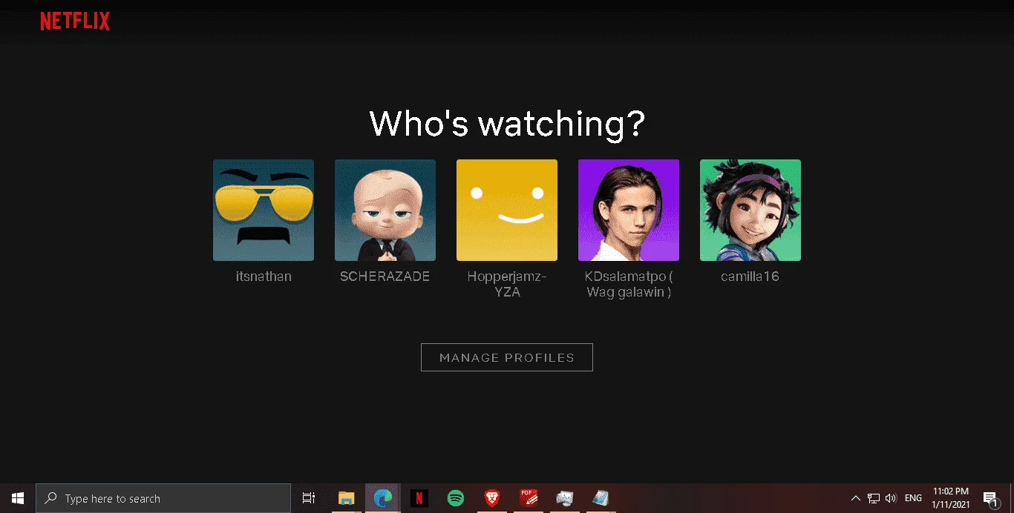Viewport: 1014px width, 513px height.
Task: Open Brave browser from the taskbar
Action: coord(492,498)
